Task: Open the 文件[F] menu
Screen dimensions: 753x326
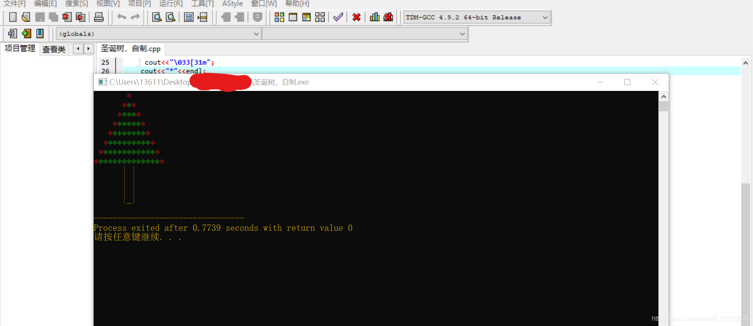Action: (15, 4)
